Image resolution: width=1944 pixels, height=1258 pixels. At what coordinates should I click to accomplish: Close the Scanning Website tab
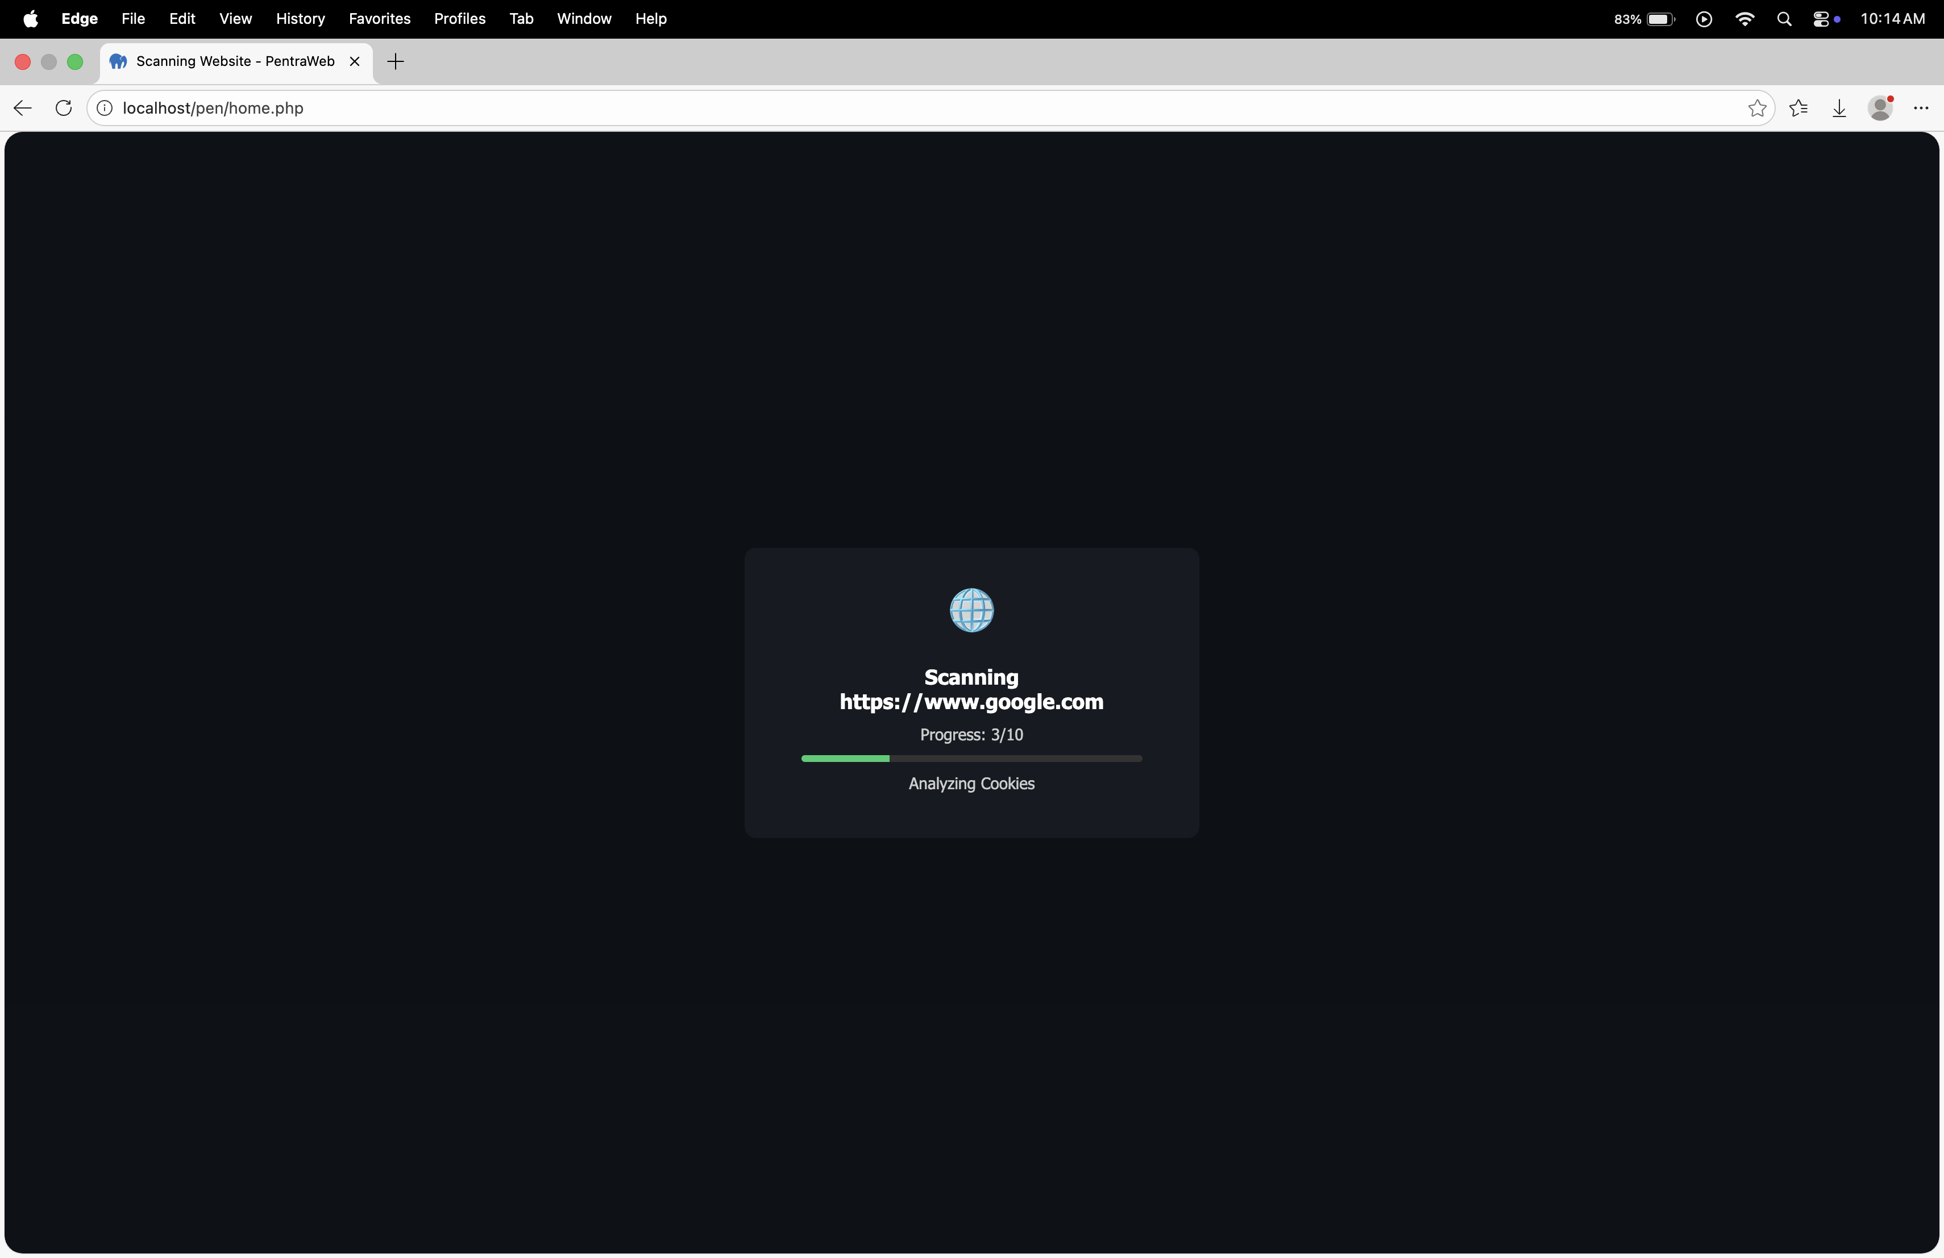click(x=355, y=61)
